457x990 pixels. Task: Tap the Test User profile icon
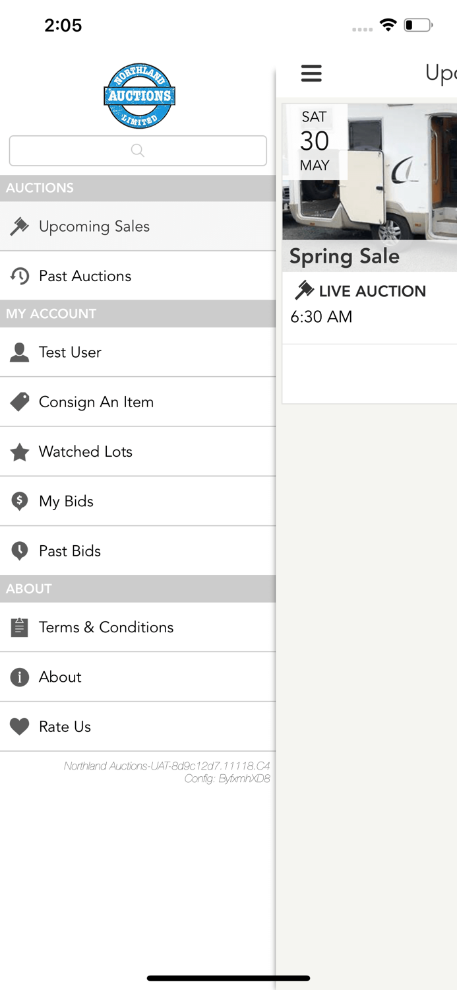[19, 352]
